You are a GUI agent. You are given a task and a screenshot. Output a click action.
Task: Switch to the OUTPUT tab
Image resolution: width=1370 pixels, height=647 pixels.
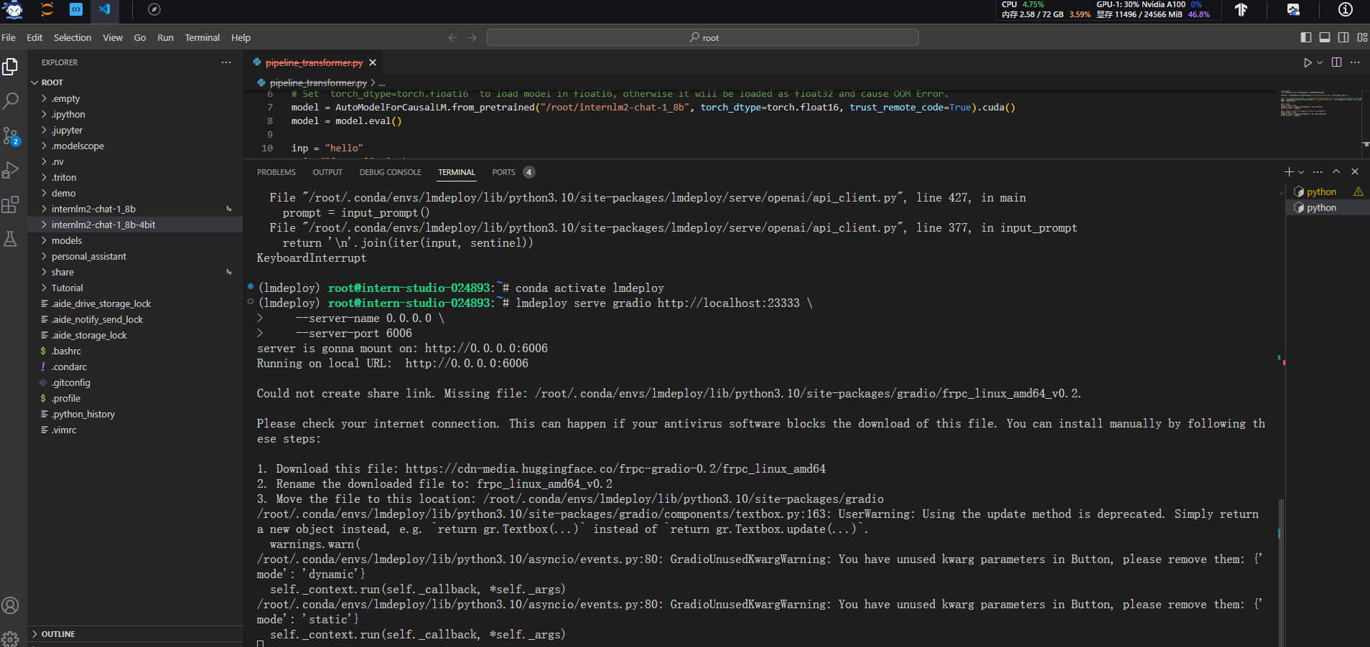coord(327,172)
